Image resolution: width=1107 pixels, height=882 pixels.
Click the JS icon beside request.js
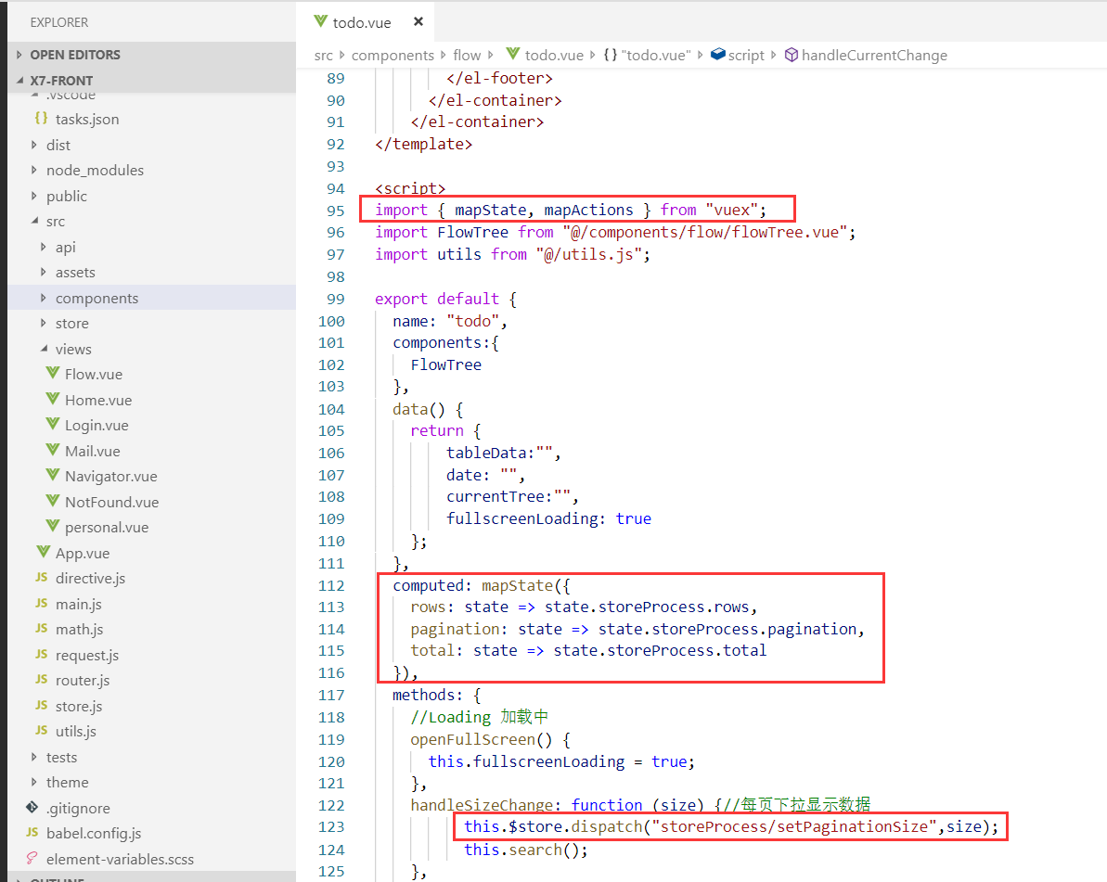41,654
